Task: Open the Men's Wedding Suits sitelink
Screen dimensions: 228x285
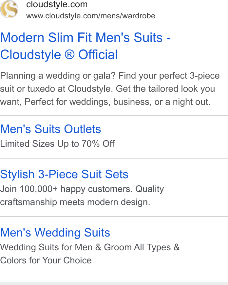Action: pos(55,233)
